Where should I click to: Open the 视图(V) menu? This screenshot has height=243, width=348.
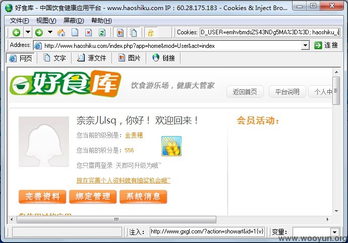46,21
